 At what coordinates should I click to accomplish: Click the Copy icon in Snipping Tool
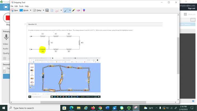click(x=52, y=10)
